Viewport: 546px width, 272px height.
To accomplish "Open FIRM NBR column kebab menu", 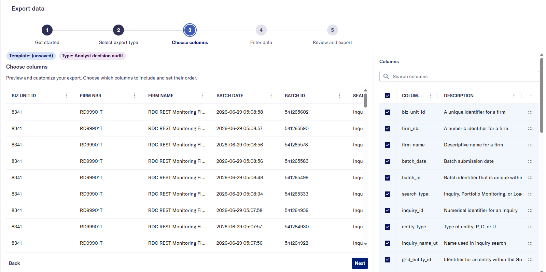I will 135,96.
